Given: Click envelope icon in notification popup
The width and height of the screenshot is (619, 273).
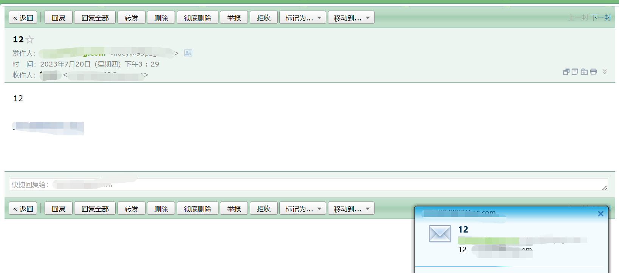Looking at the screenshot, I should point(440,234).
